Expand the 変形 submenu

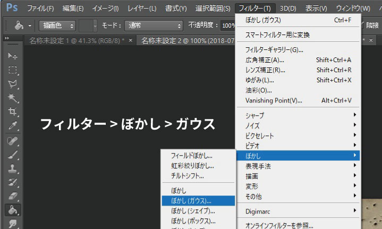tap(298, 186)
